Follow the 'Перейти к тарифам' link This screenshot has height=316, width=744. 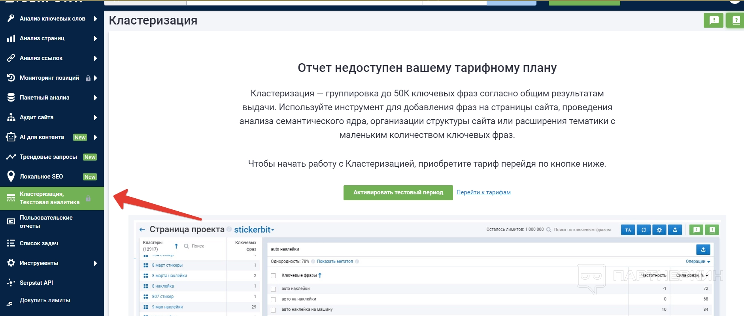pyautogui.click(x=483, y=192)
